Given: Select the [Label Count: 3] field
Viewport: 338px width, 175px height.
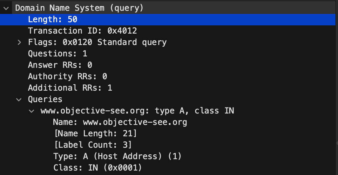Looking at the screenshot, I should click(168, 145).
